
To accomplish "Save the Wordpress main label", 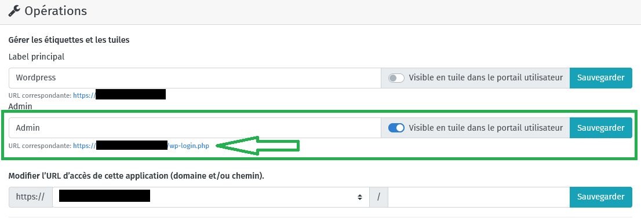I will [600, 77].
